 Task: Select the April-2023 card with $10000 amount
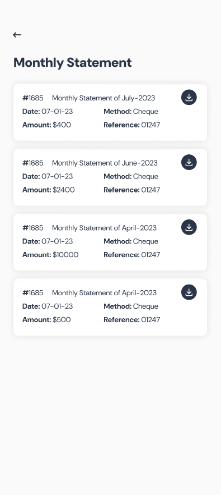pyautogui.click(x=110, y=242)
